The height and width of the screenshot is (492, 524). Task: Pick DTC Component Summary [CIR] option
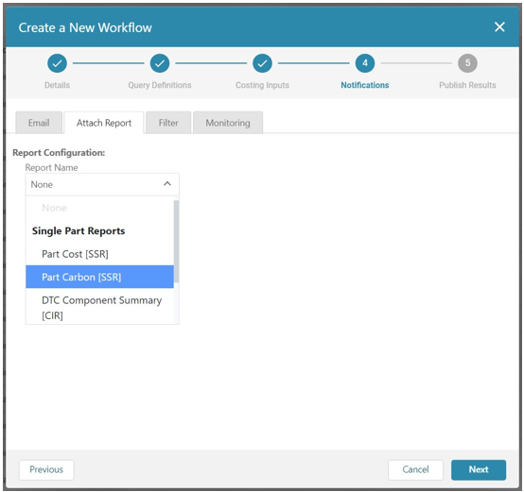coord(100,307)
